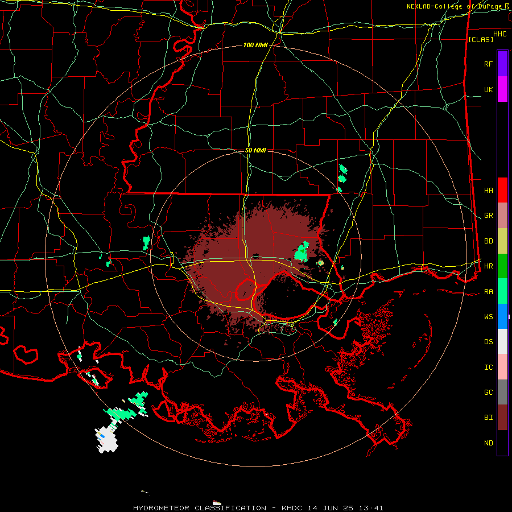
Task: Click the HR legend label
Action: tap(488, 266)
